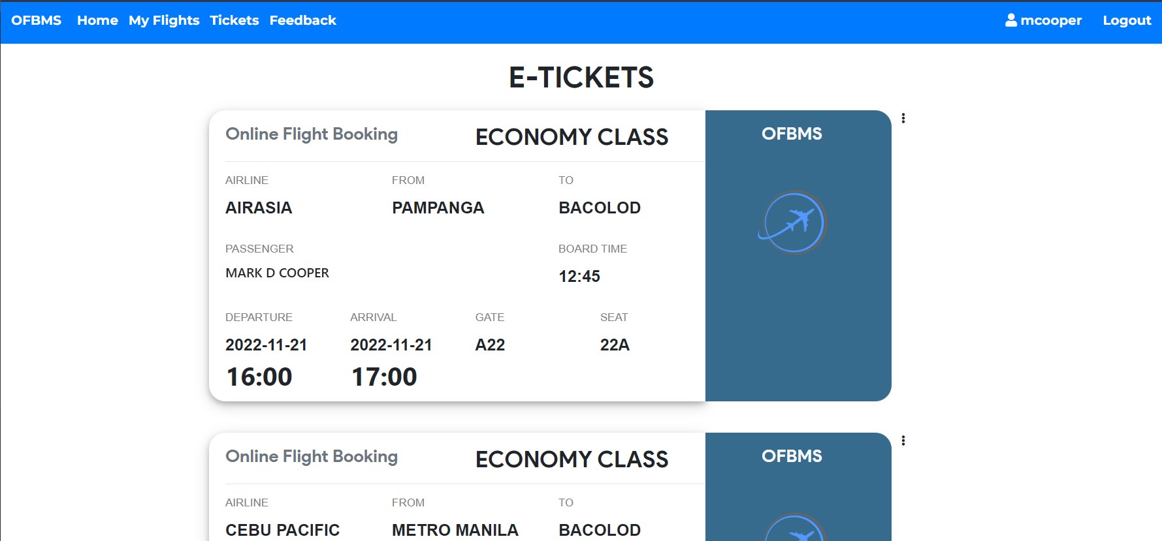Click the mcooper username link
This screenshot has width=1162, height=541.
[1051, 20]
